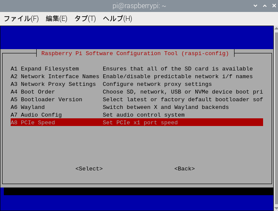Click 'Choose SD, network, USB or NVMe' description
This screenshot has height=211, width=278.
tap(156, 92)
